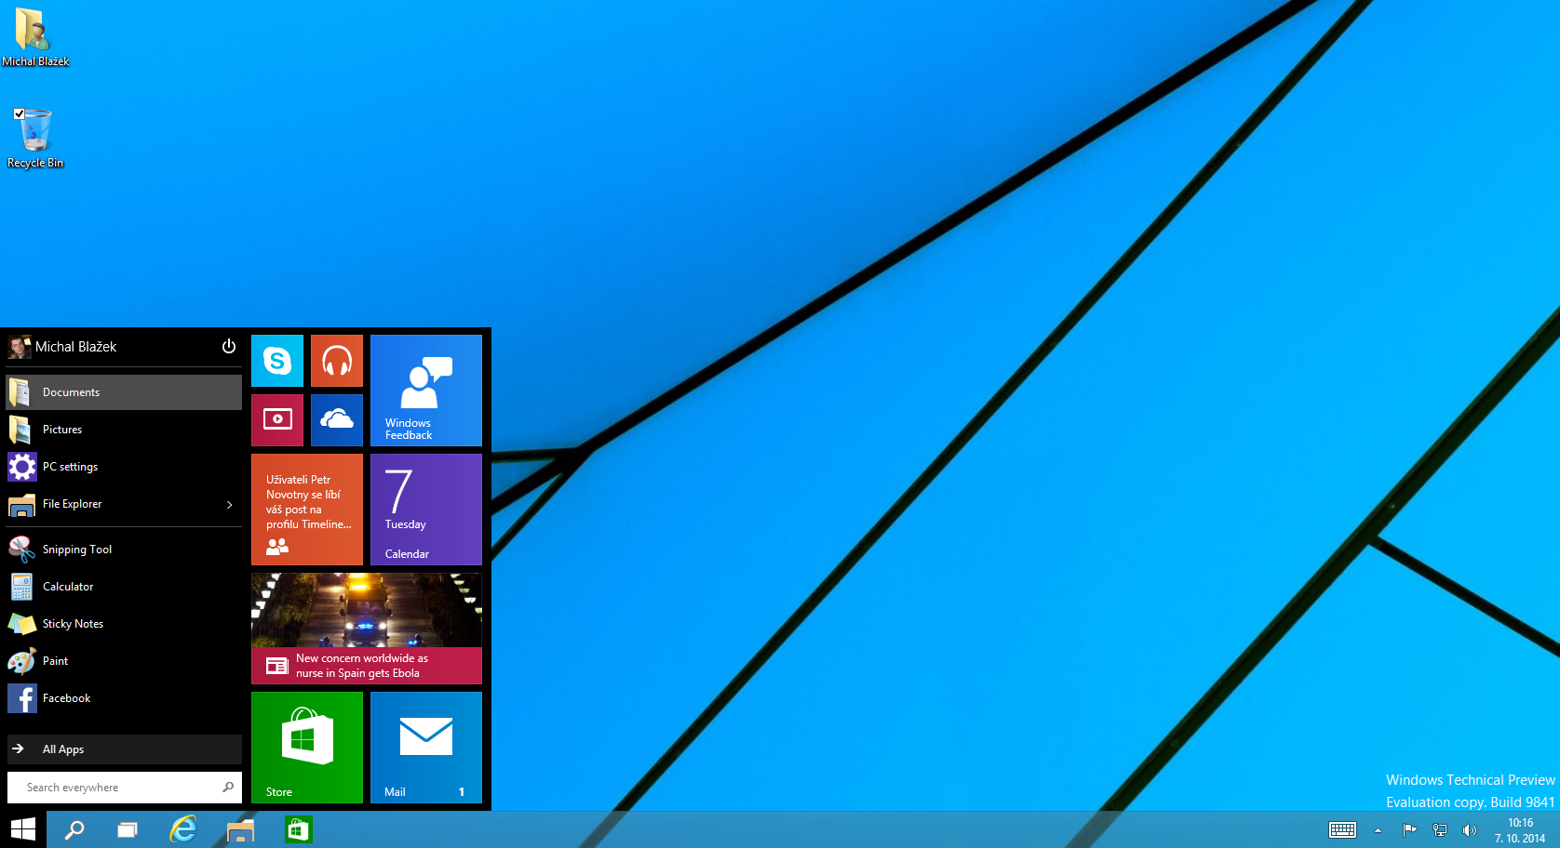Open the OneDrive cloud tile
Viewport: 1560px width, 848px height.
tap(337, 420)
